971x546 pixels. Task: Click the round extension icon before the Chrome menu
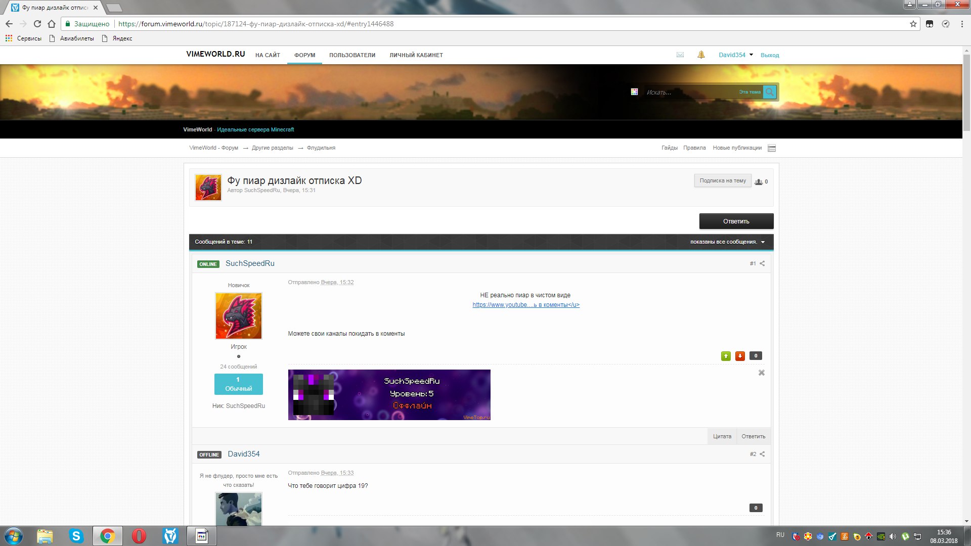pyautogui.click(x=946, y=24)
